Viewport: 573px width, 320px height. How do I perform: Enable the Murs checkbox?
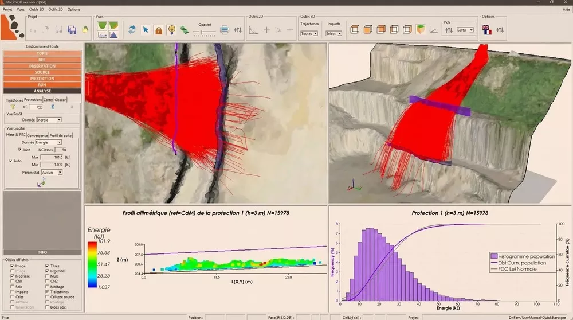point(47,276)
